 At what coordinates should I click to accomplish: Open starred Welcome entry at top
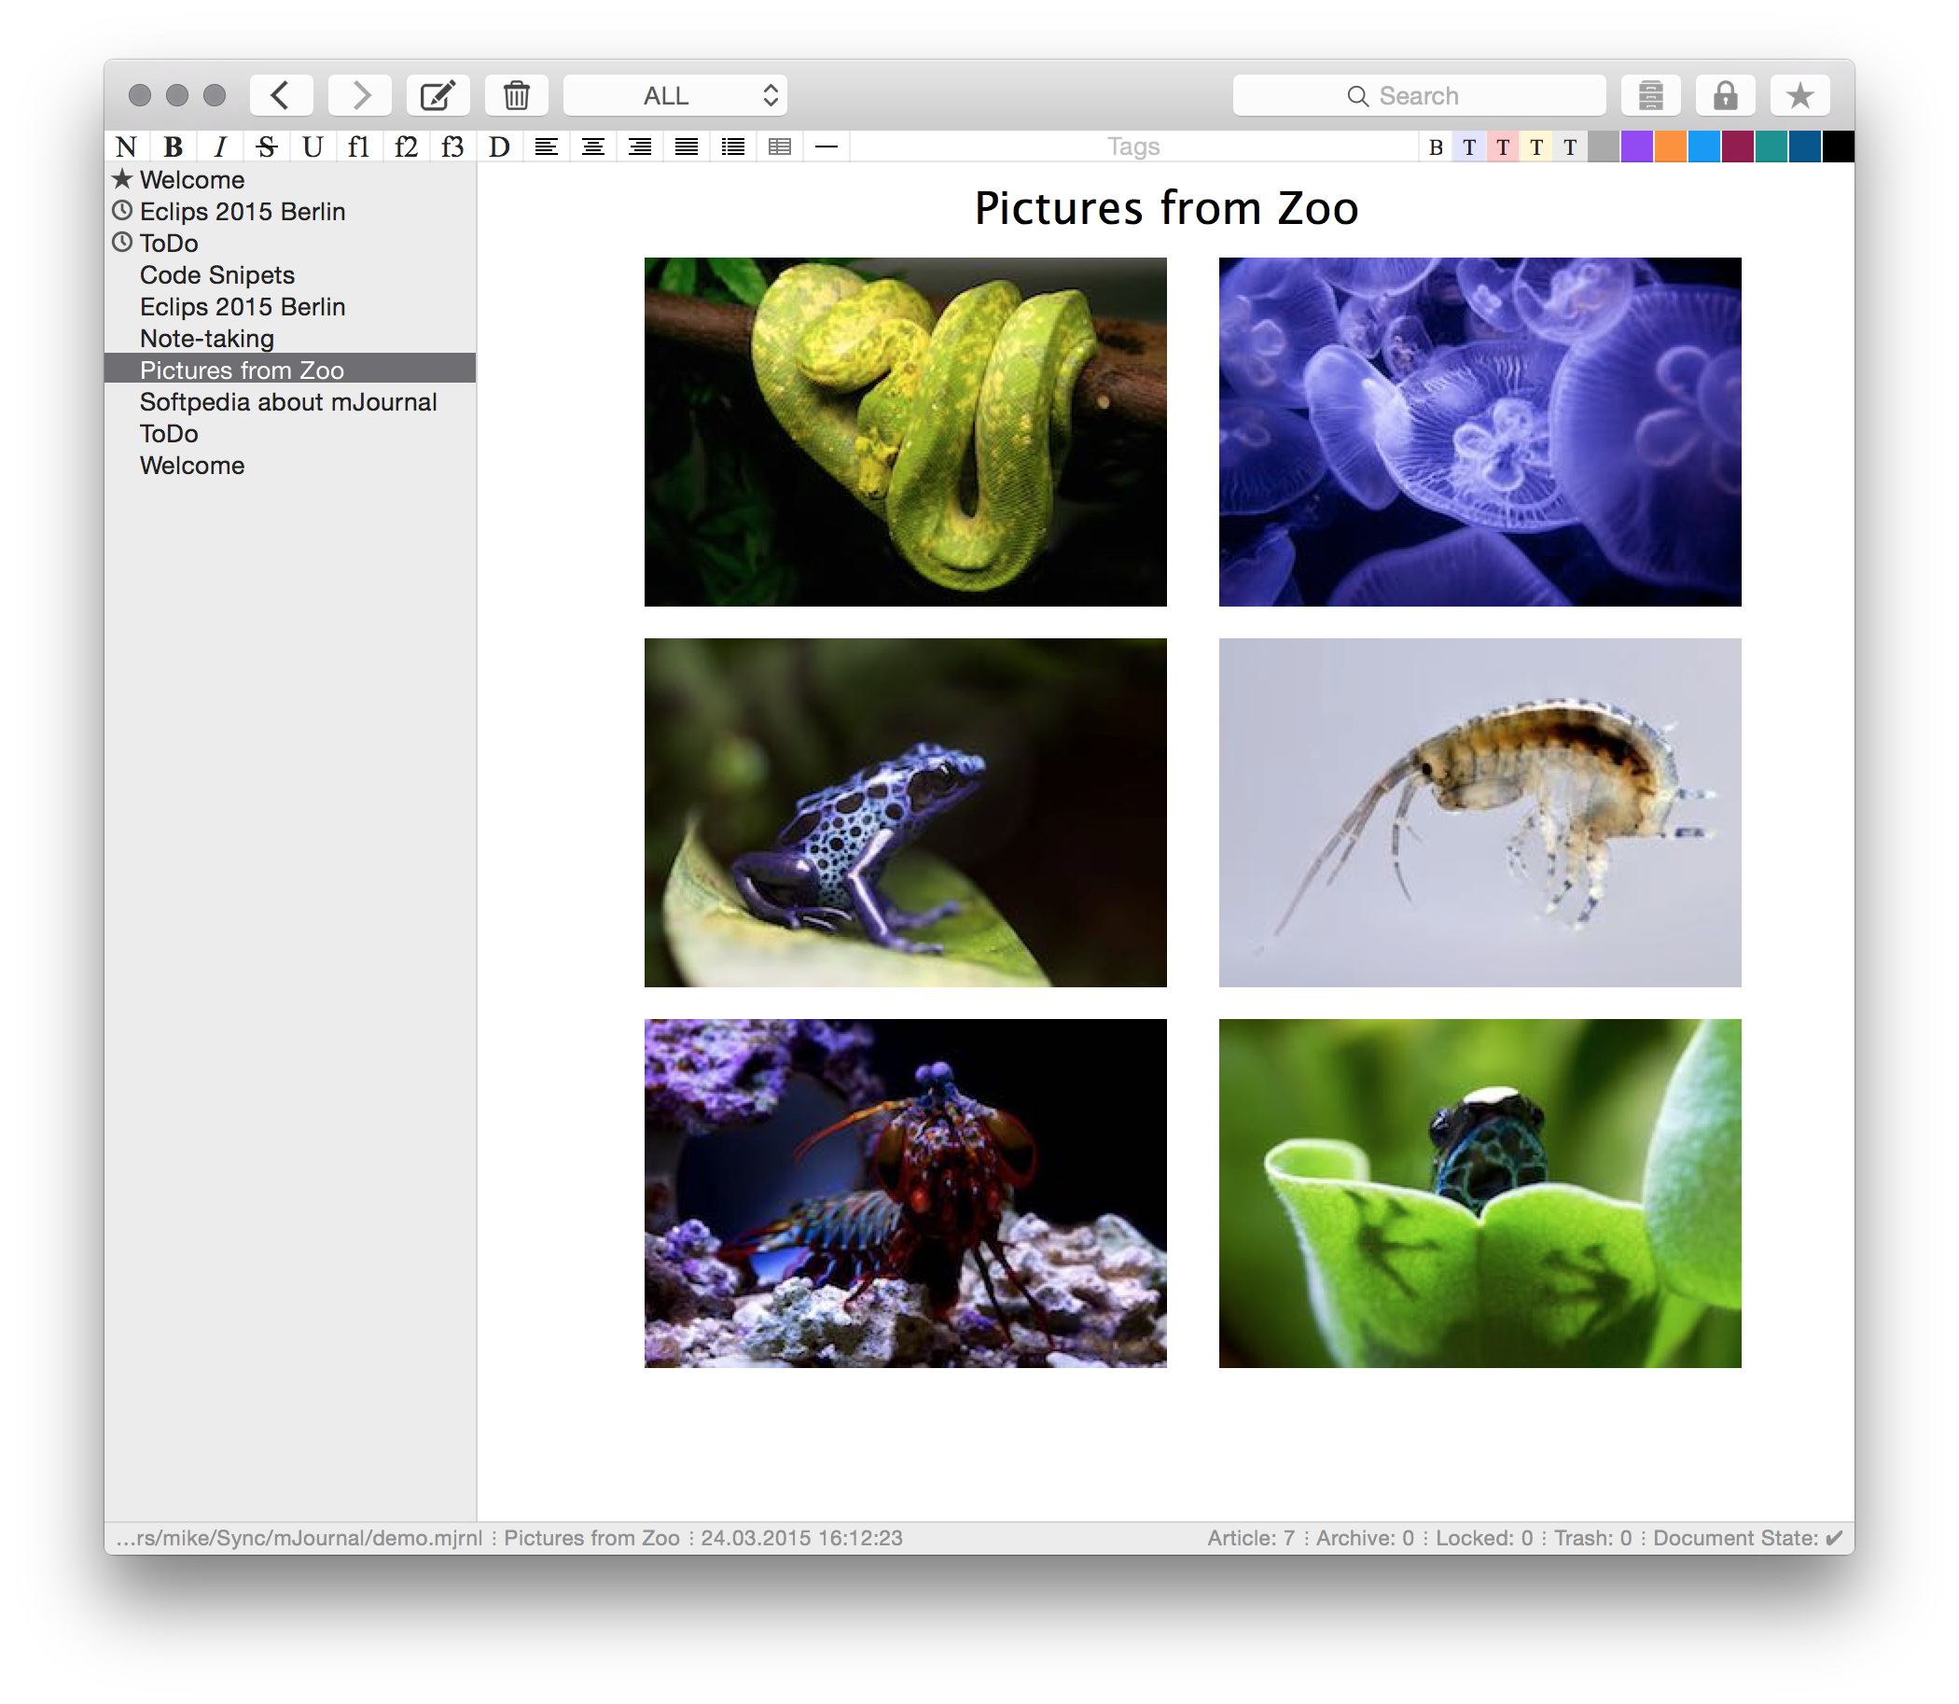191,180
